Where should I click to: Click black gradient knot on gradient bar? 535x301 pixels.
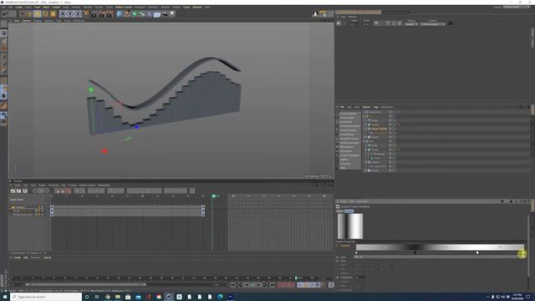click(x=415, y=253)
